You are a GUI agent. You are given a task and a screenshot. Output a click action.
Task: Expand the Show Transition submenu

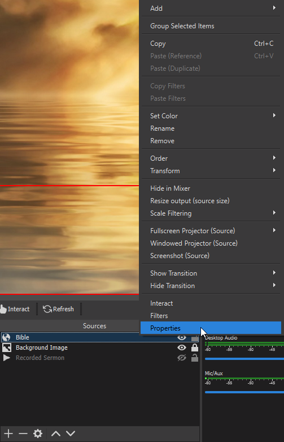[x=211, y=273]
